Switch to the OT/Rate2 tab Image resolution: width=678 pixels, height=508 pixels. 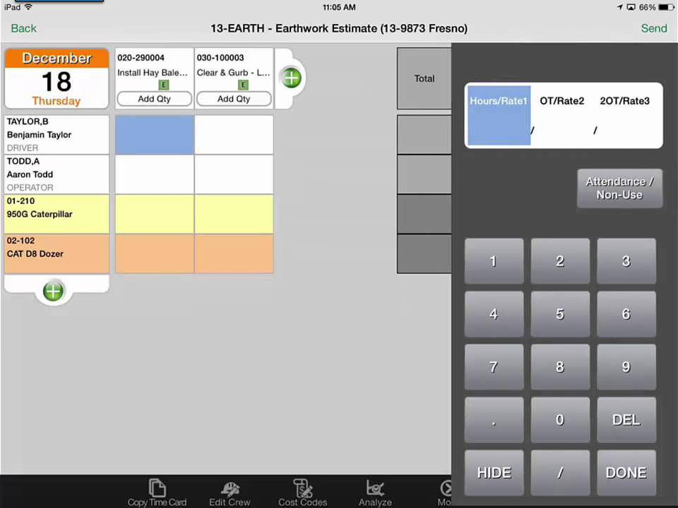pos(561,101)
